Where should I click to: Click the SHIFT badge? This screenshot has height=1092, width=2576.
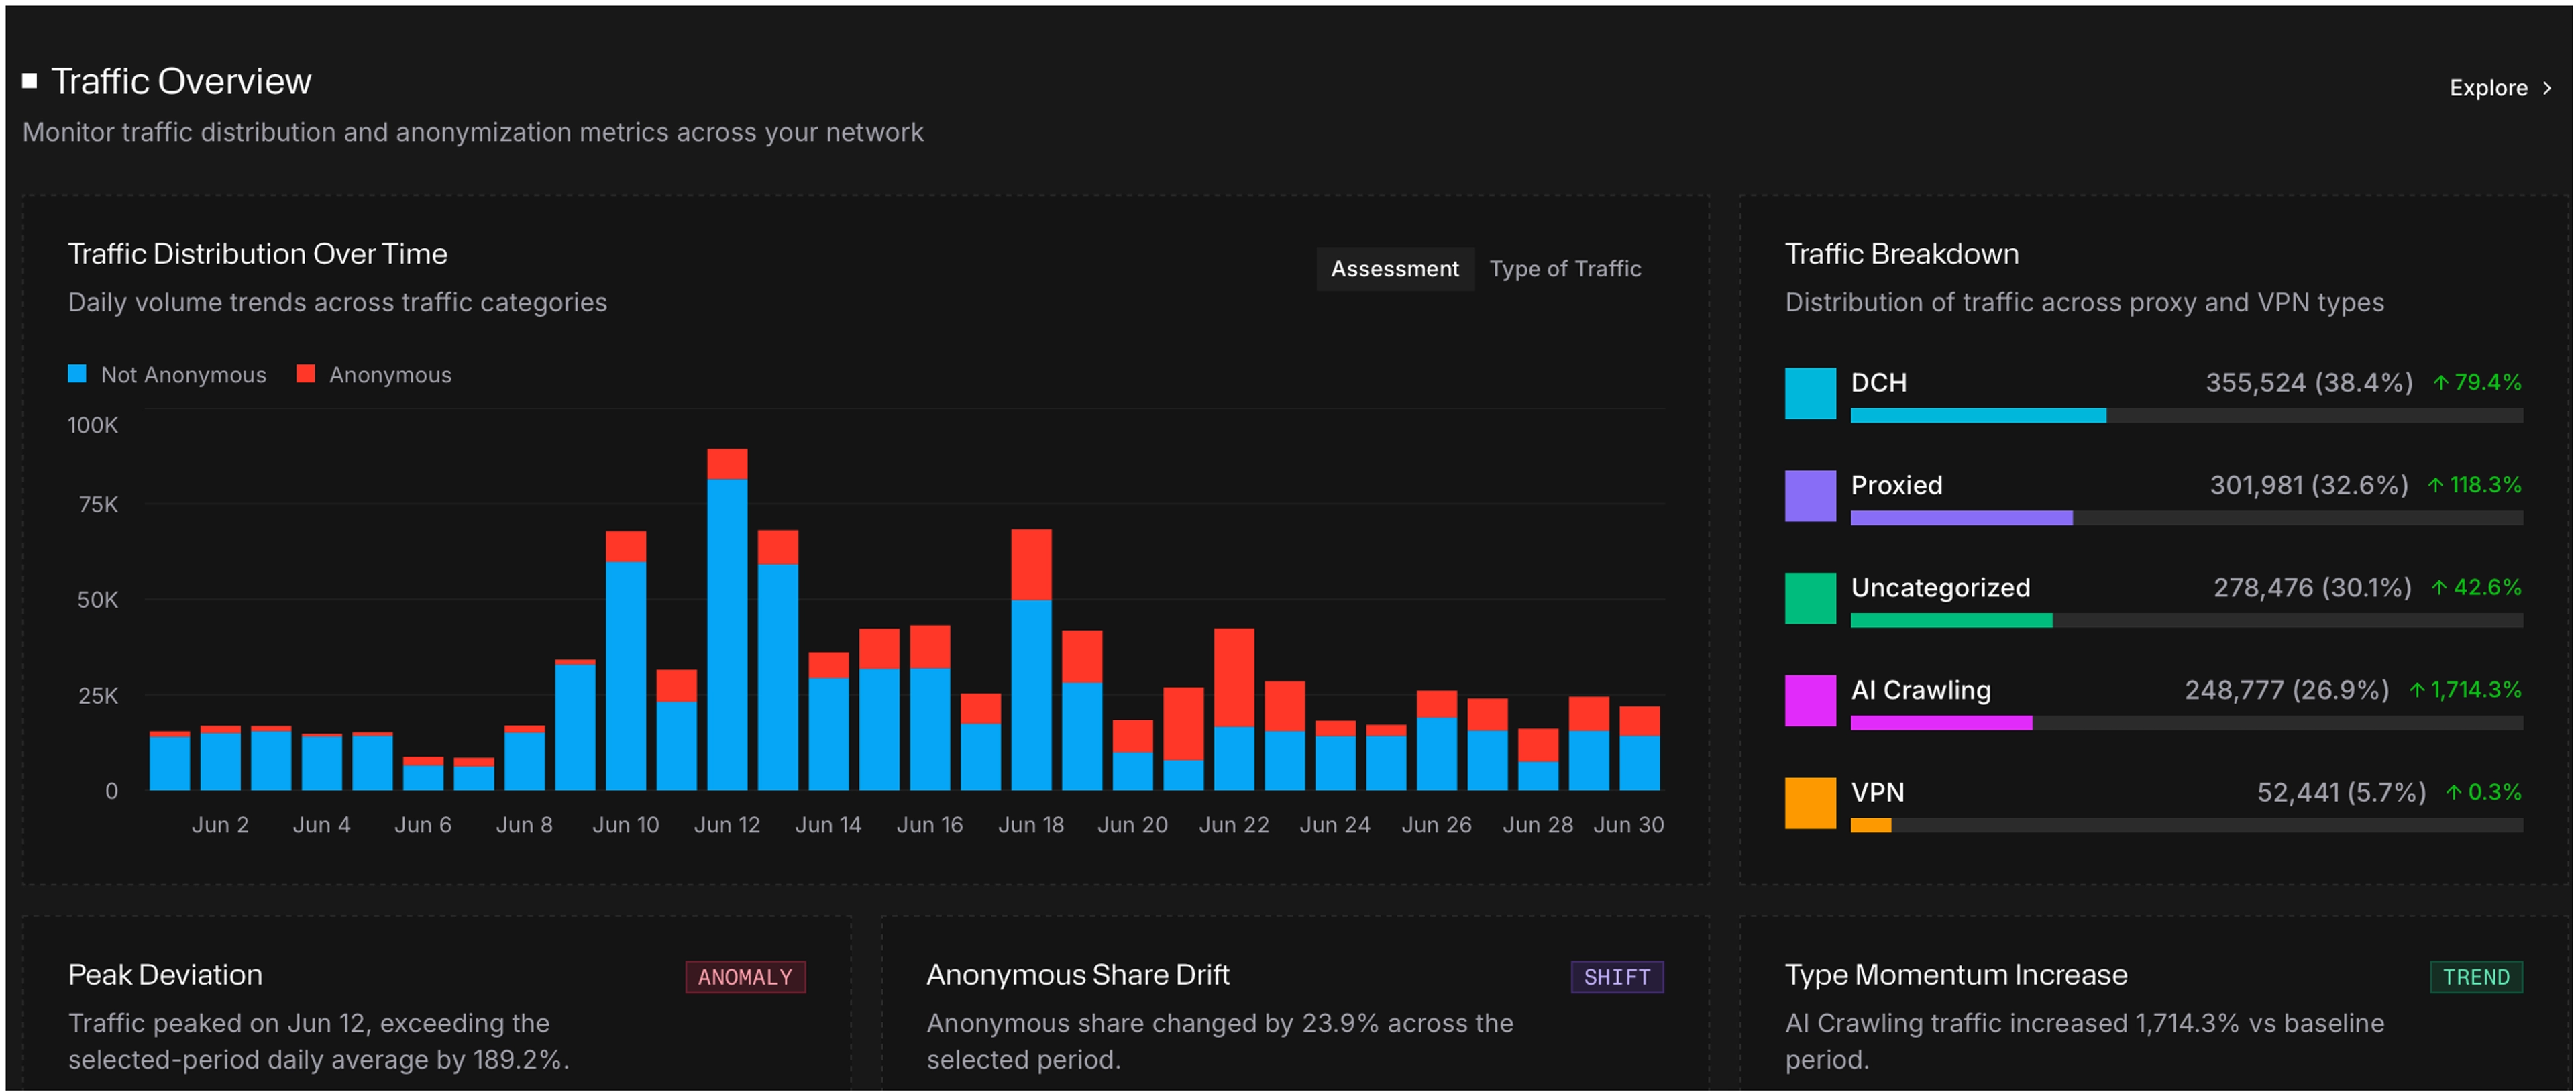pos(1616,977)
